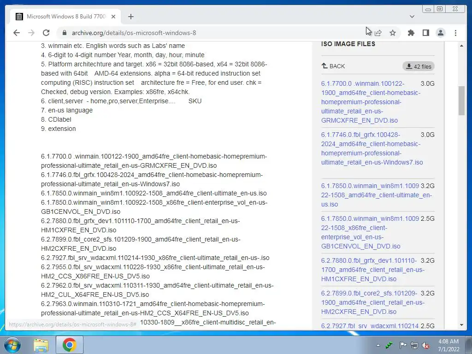Open the 6.1.7850.0 x86fre enterprise GB1CENVOL link
Image resolution: width=472 pixels, height=354 pixels.
coord(370,232)
